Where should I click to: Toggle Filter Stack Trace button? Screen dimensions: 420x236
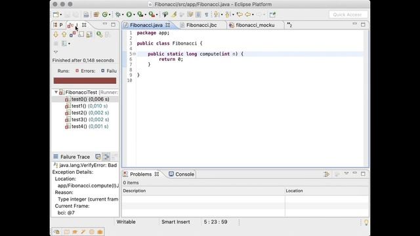106,157
